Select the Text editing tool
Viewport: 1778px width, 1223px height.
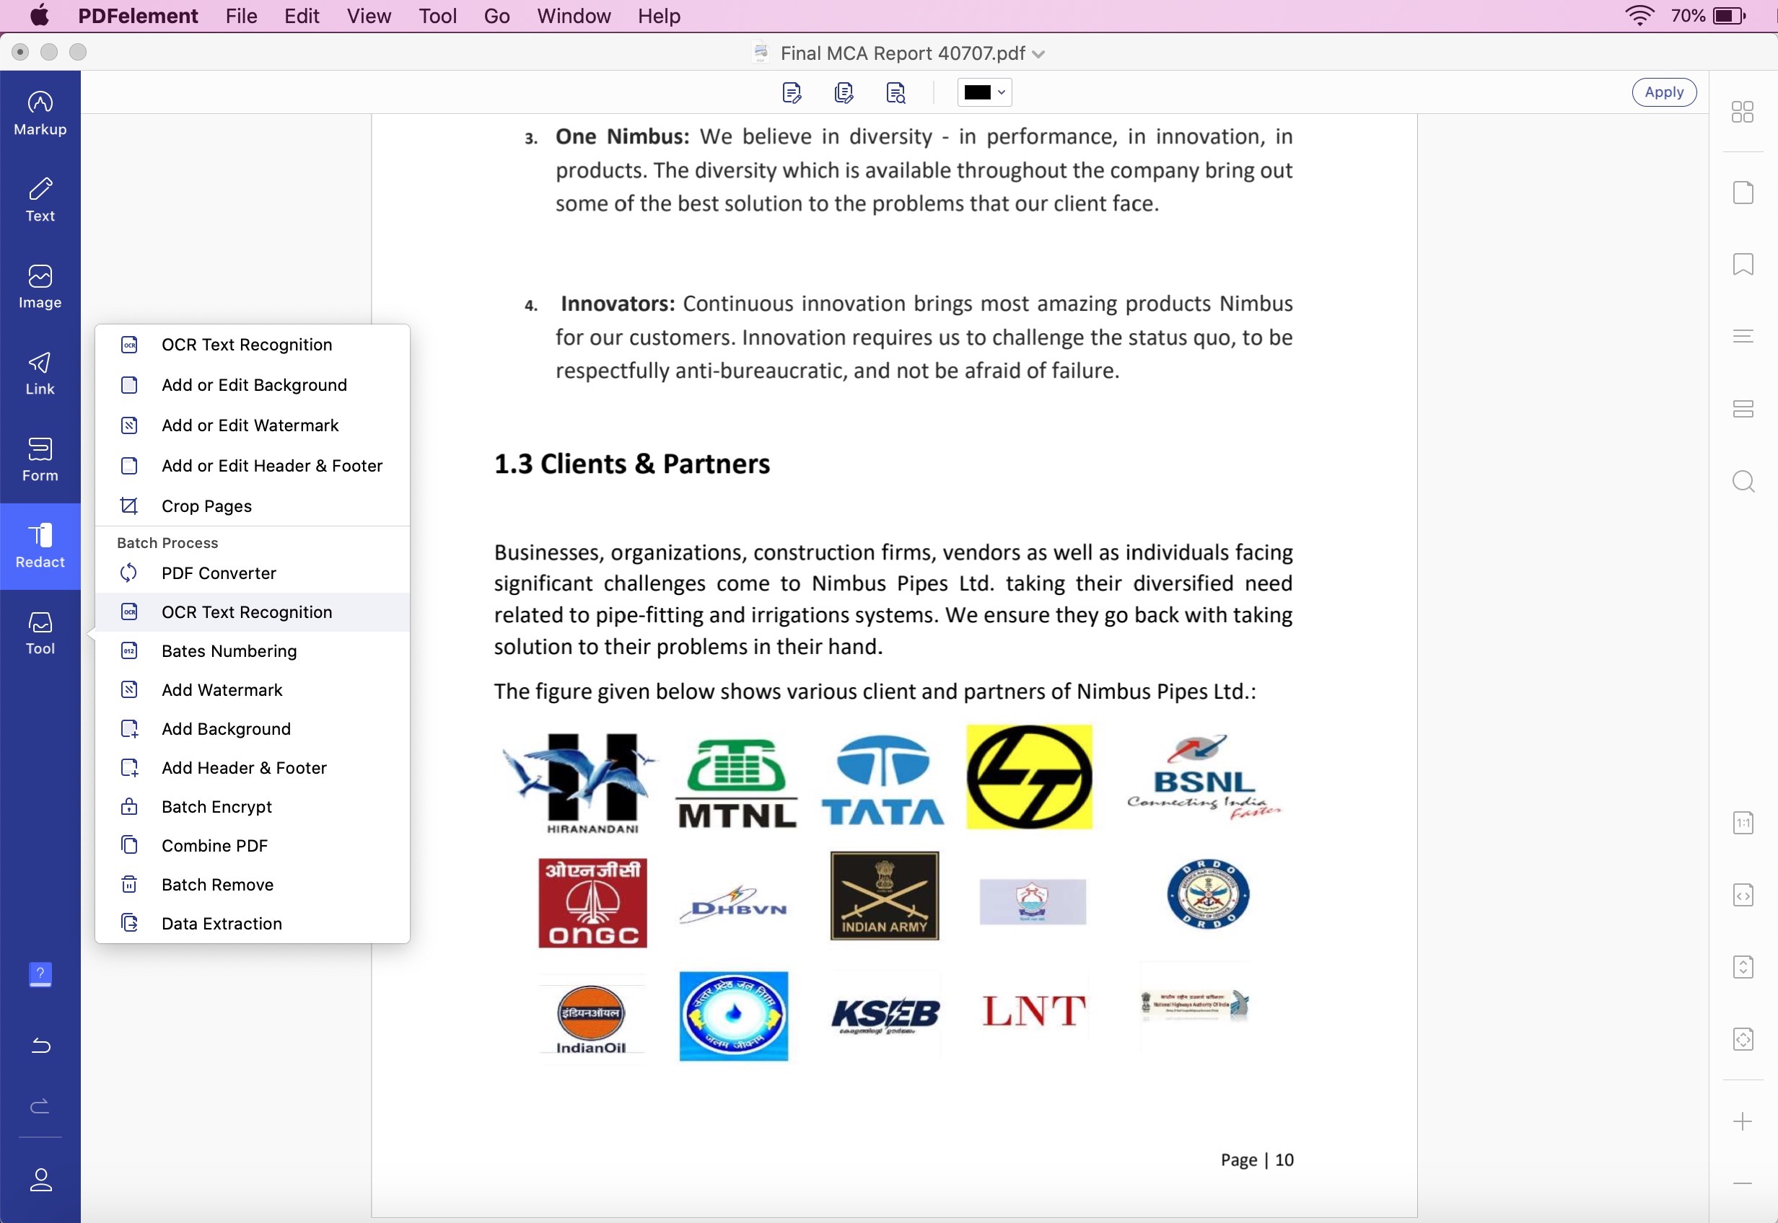pos(40,200)
